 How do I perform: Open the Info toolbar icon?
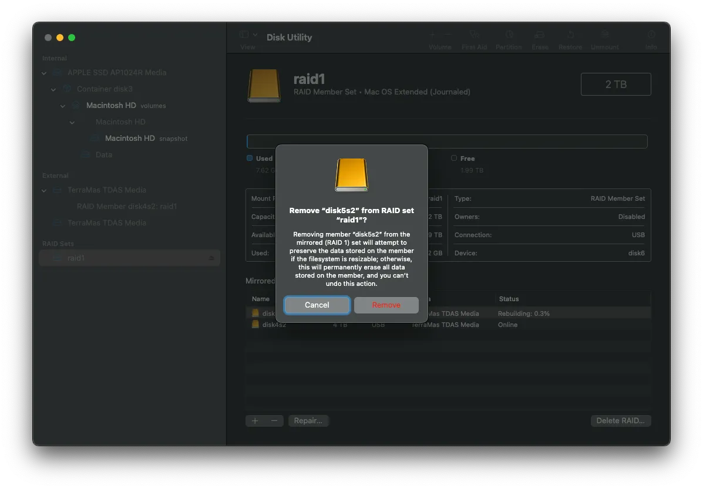651,35
